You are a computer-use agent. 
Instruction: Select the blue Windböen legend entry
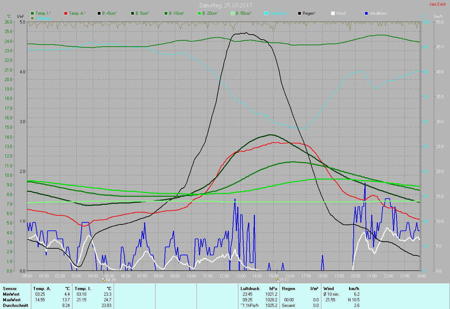[378, 13]
